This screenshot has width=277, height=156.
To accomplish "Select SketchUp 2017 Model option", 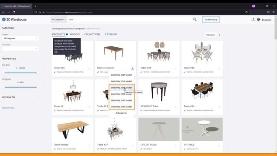I will click(121, 100).
